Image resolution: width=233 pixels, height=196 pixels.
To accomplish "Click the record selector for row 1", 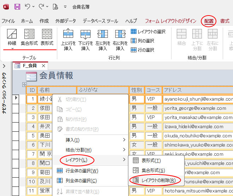I will (x=16, y=99).
